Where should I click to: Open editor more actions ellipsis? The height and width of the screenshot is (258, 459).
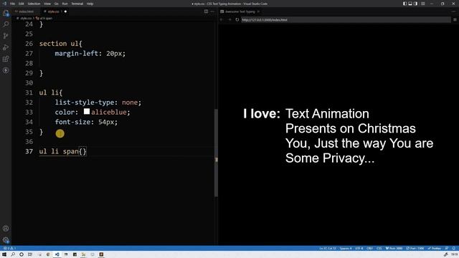point(212,11)
